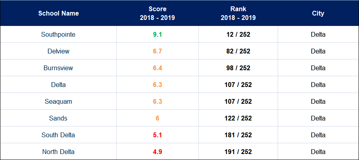Click the School Name column header
Screen dimensions: 359x160
point(59,13)
